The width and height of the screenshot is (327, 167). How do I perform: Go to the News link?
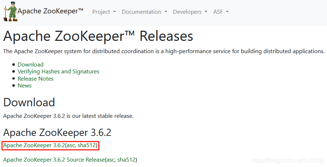tap(25, 86)
